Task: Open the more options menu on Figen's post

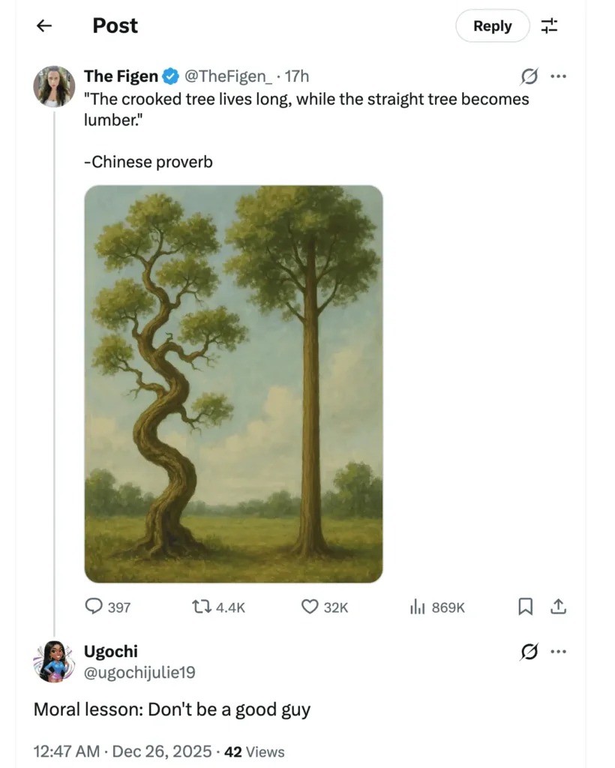Action: pyautogui.click(x=559, y=76)
